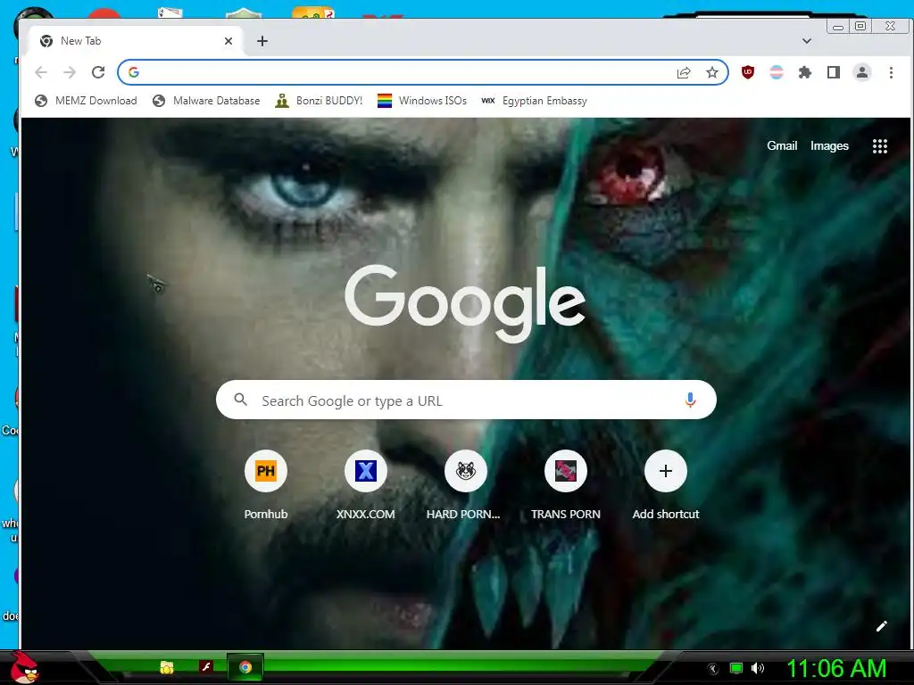This screenshot has height=685, width=914.
Task: Expand the tab search chevron
Action: pyautogui.click(x=807, y=41)
